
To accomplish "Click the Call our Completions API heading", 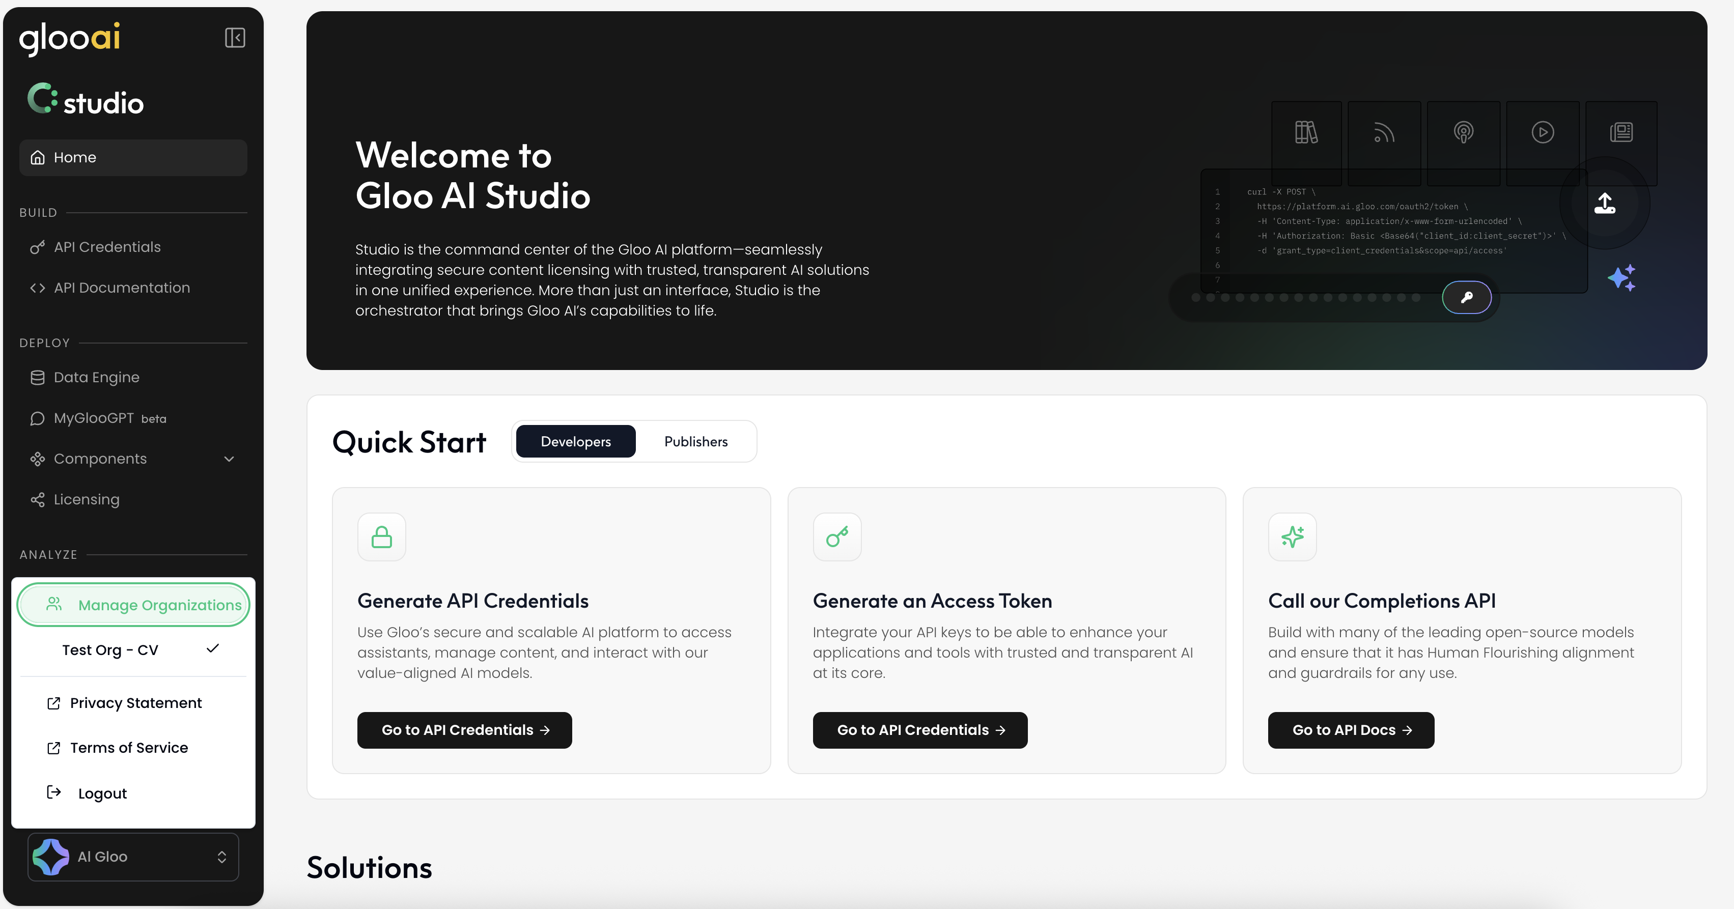I will [1382, 601].
